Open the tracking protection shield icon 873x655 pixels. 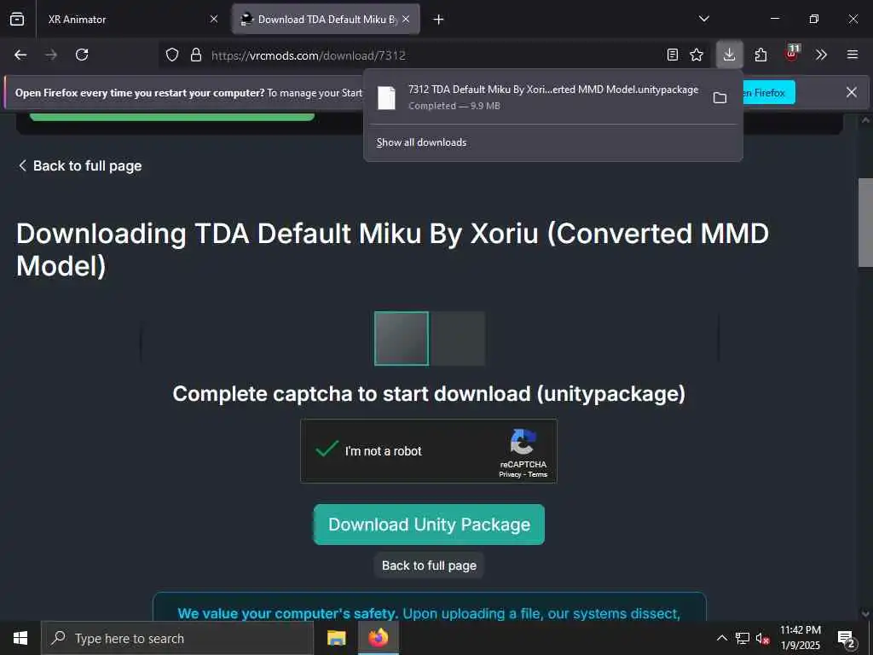[x=172, y=55]
